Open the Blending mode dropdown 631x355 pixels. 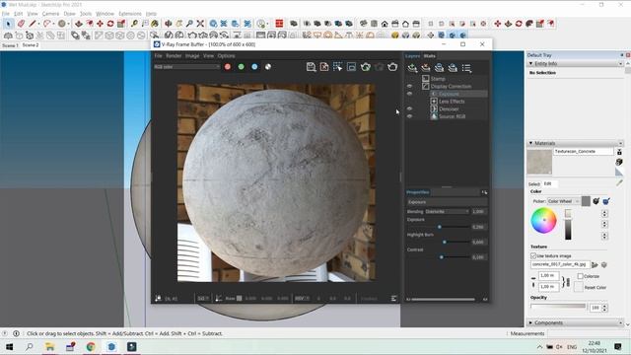448,211
